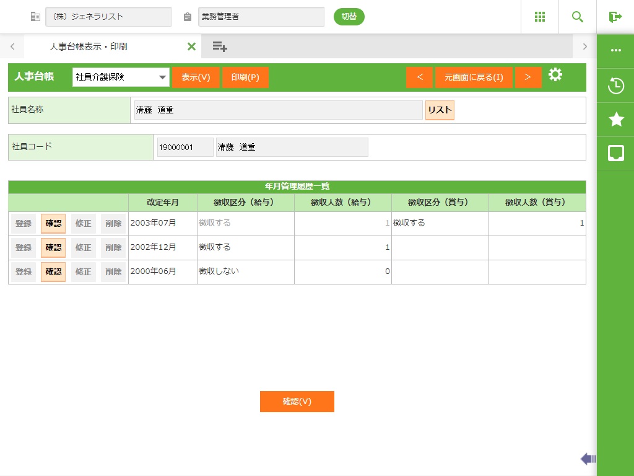Click the add new tab icon
Image resolution: width=634 pixels, height=476 pixels.
[x=220, y=46]
